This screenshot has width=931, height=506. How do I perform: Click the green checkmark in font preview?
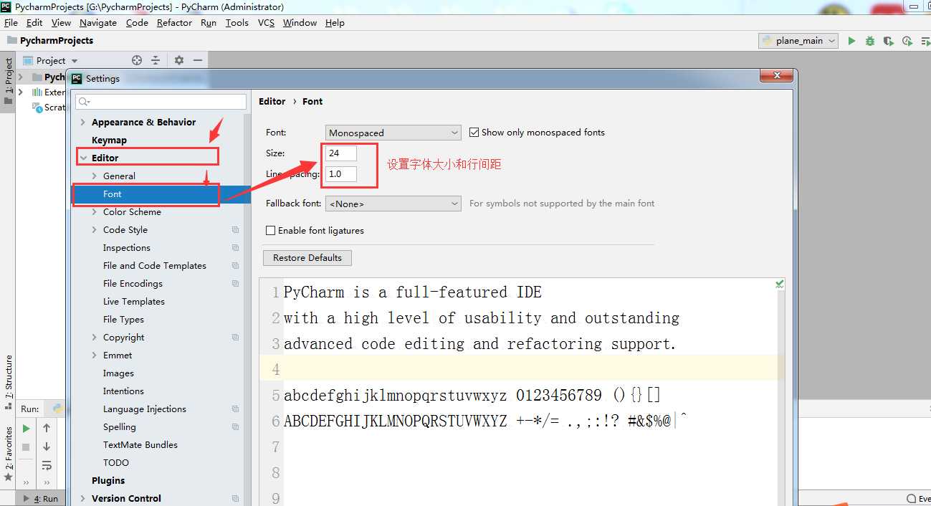pos(779,285)
